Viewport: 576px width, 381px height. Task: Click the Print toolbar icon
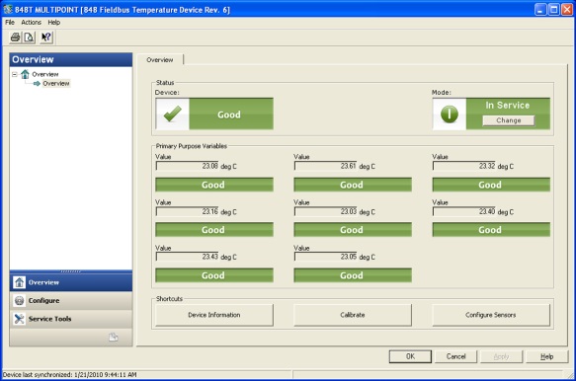[16, 38]
